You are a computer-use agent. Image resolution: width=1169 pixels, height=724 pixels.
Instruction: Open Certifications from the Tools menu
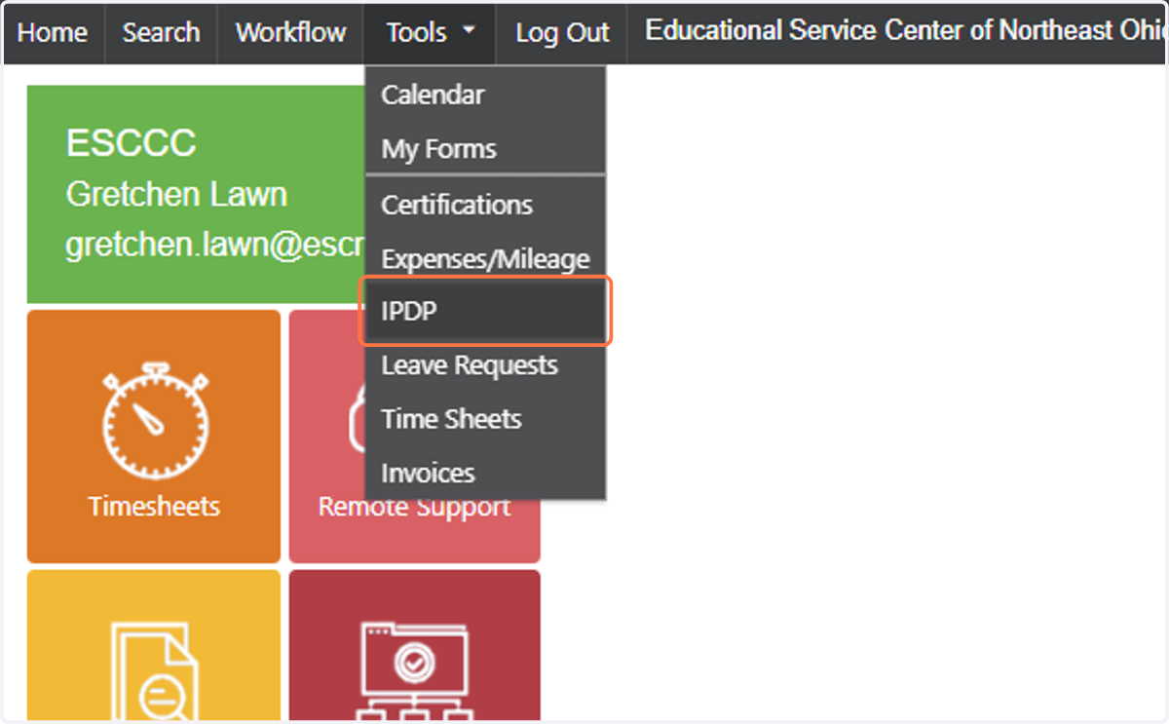click(486, 206)
